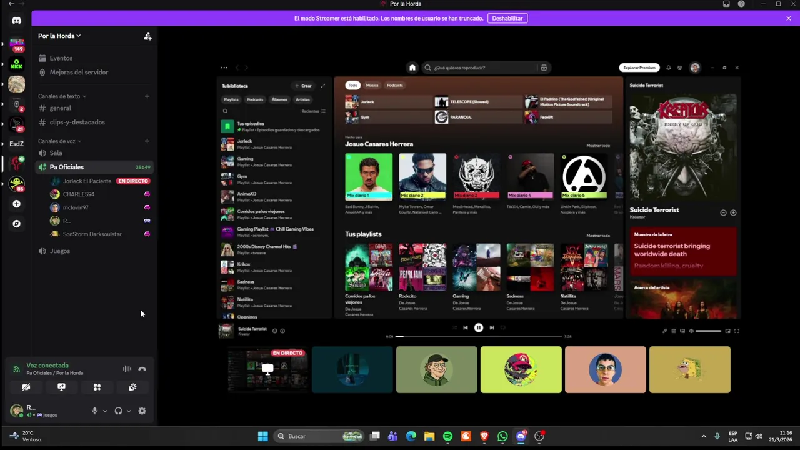Screen dimensions: 800x450
Task: Select the Pa Oficiales voice channel
Action: (x=94, y=167)
